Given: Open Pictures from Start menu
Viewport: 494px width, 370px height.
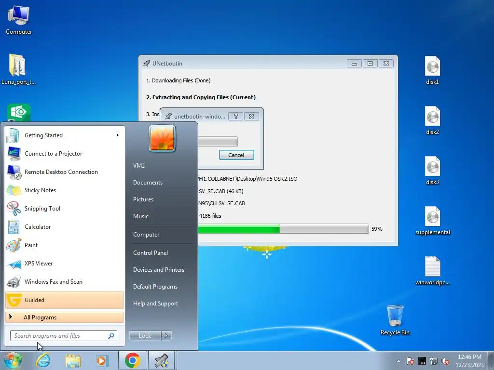Looking at the screenshot, I should pyautogui.click(x=143, y=199).
